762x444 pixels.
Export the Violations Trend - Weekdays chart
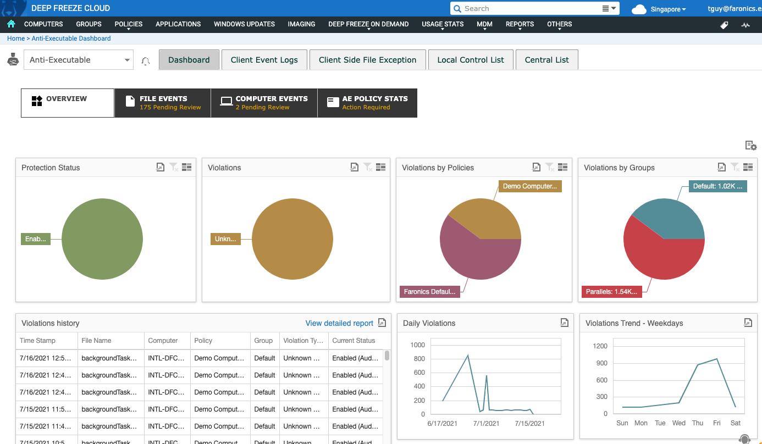point(748,323)
